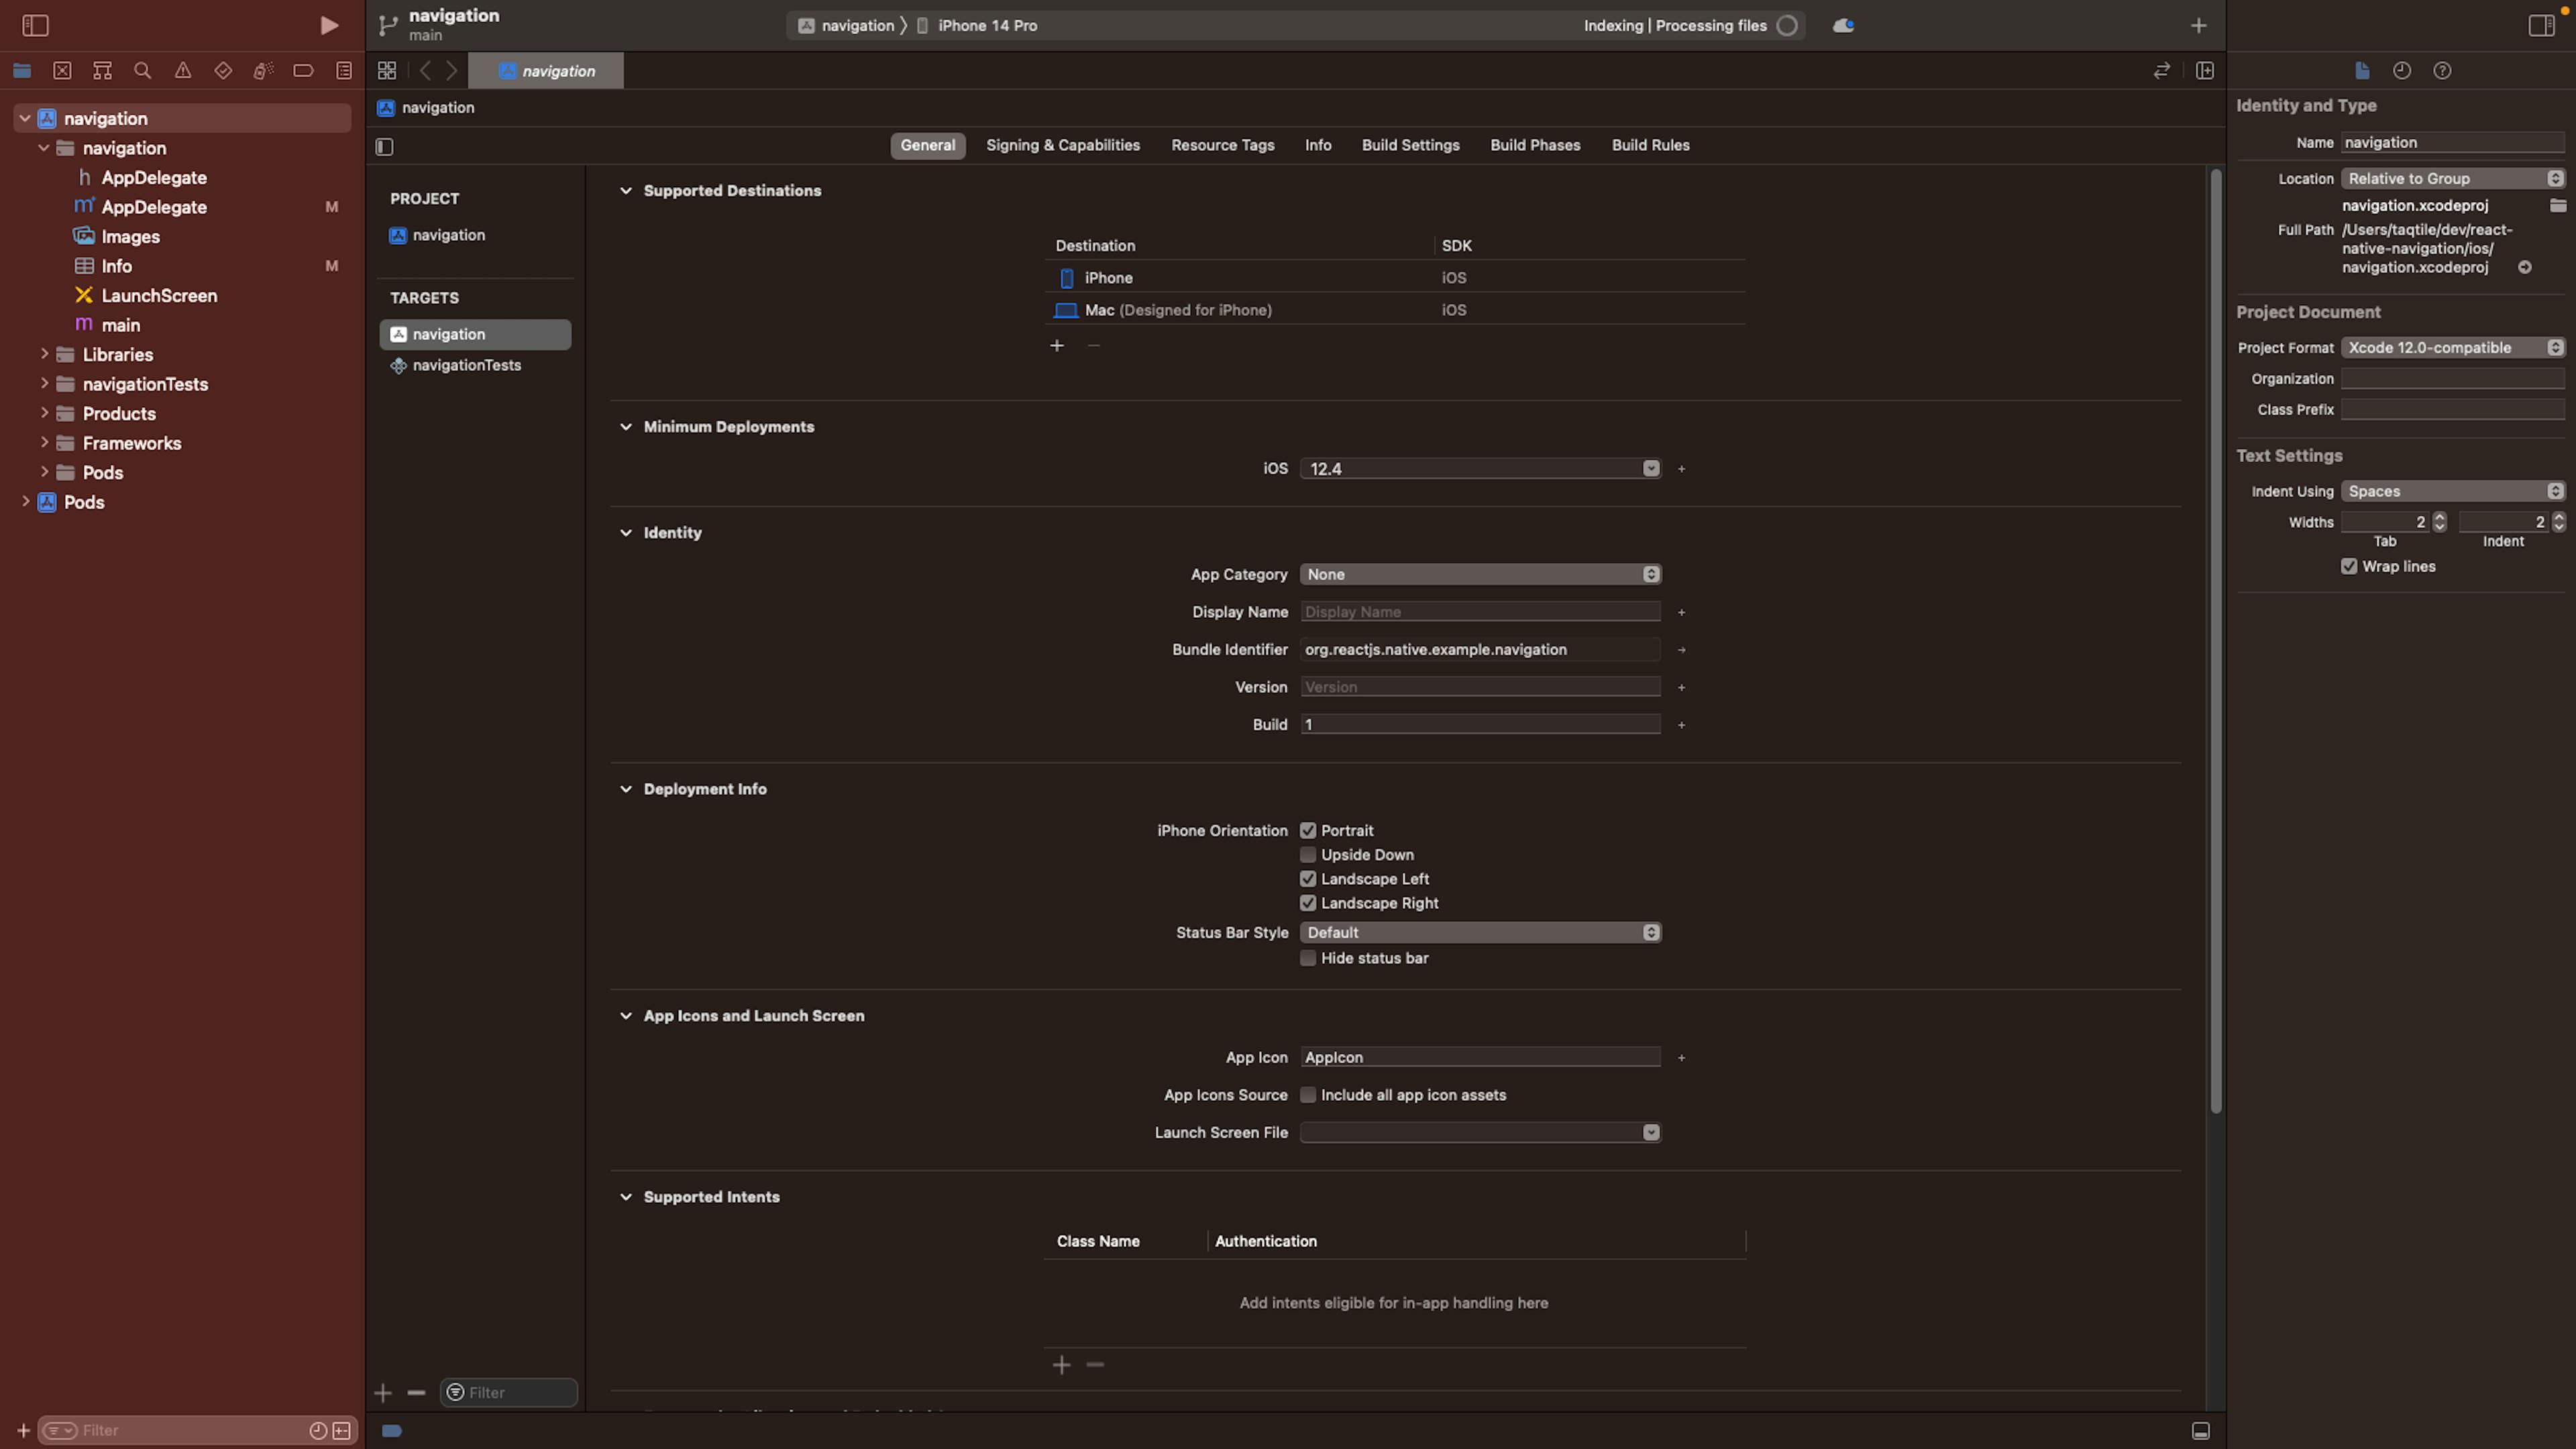Open the related items grid icon
The image size is (2576, 1449).
[387, 70]
